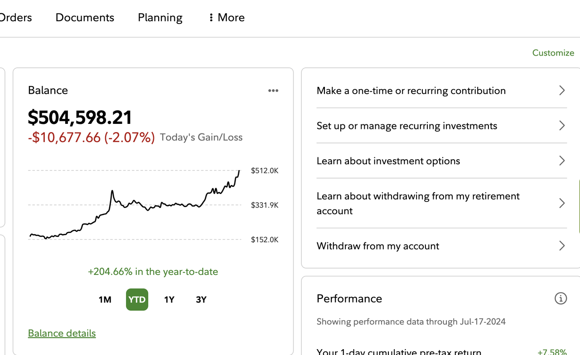Open the Planning tab
This screenshot has width=580, height=355.
(x=160, y=18)
